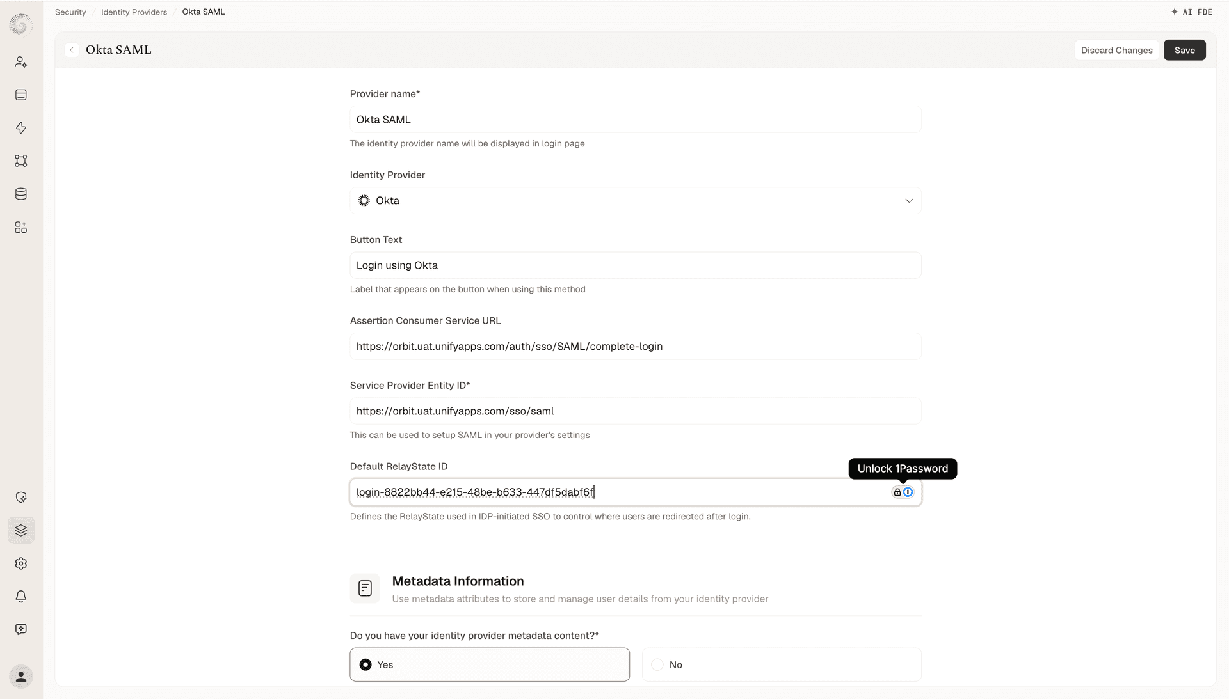Click the Metadata Information document icon
This screenshot has height=699, width=1229.
365,588
